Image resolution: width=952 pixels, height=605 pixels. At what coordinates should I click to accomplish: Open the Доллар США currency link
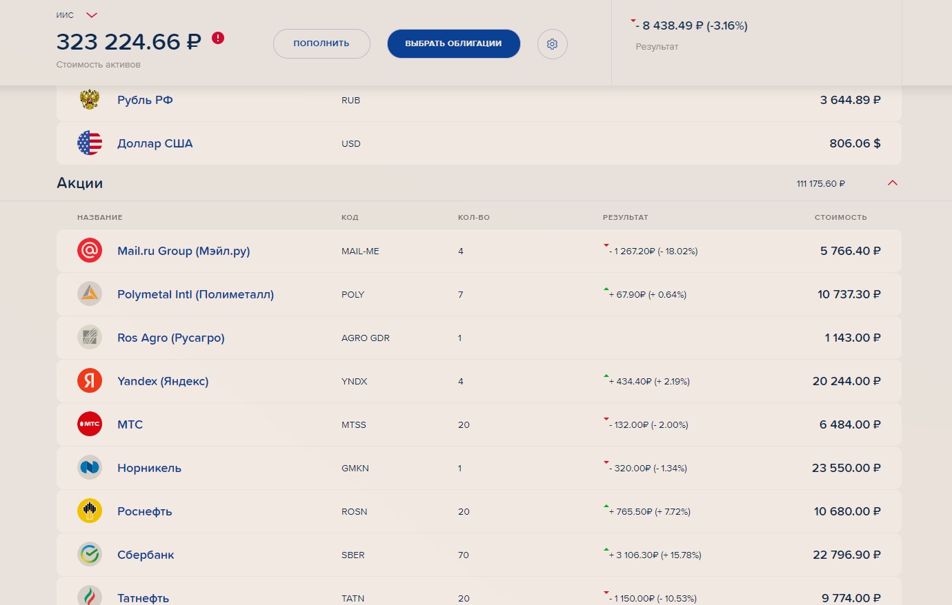tap(155, 143)
